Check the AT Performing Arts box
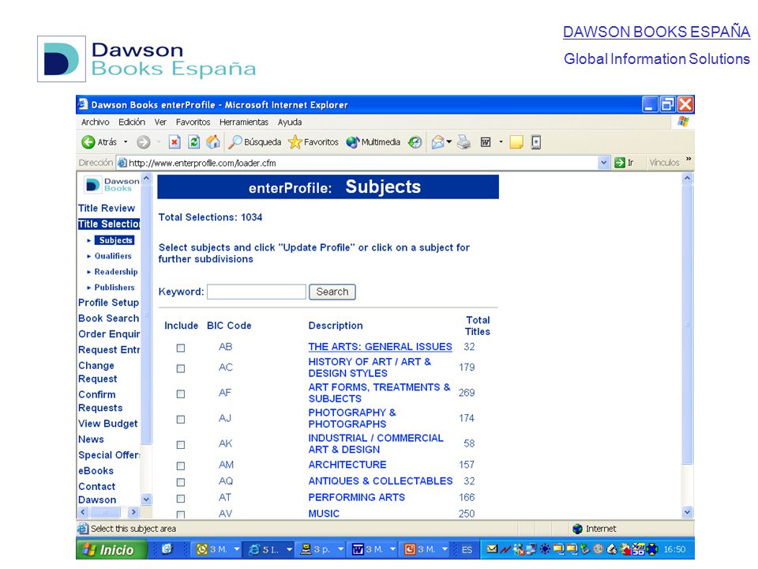 click(x=181, y=499)
